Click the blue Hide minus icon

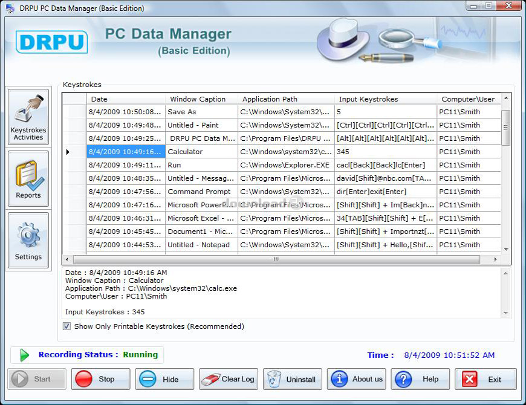point(148,379)
